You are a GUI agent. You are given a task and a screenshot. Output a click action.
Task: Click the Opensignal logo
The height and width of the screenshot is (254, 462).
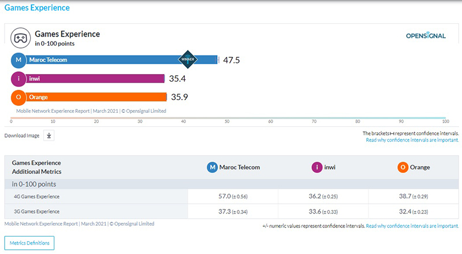tap(426, 36)
